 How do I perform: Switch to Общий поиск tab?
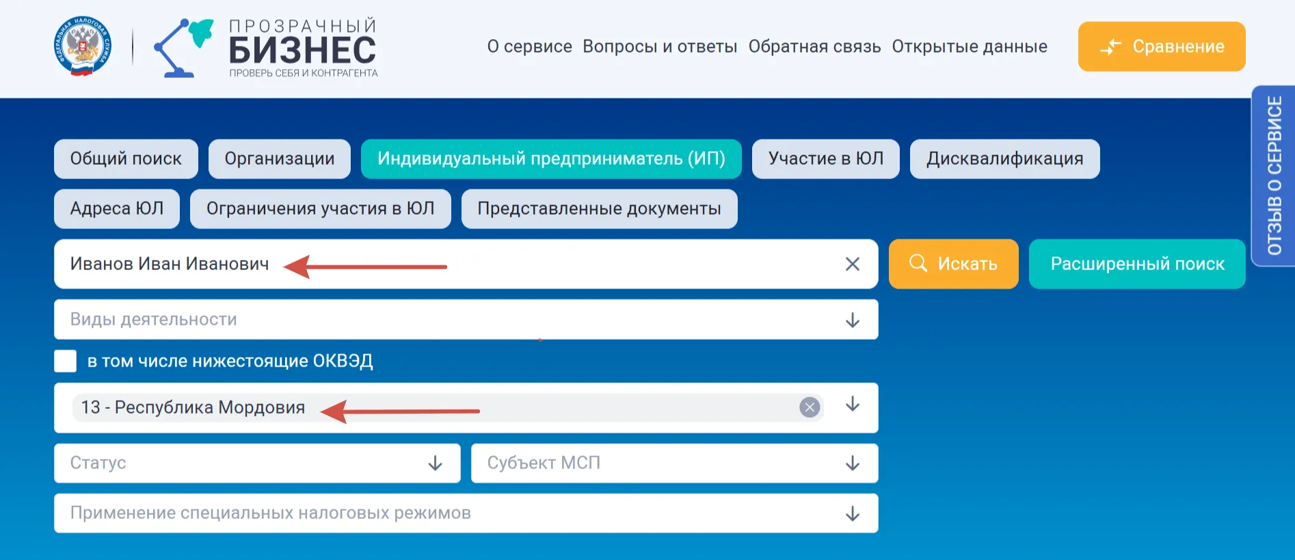[126, 159]
